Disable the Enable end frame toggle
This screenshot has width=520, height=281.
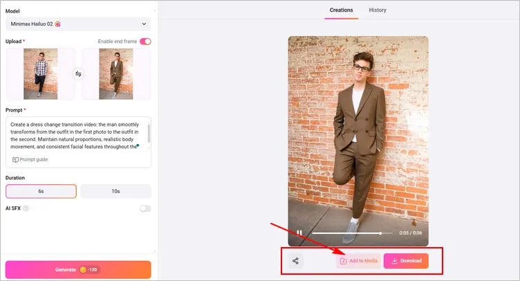[x=145, y=42]
